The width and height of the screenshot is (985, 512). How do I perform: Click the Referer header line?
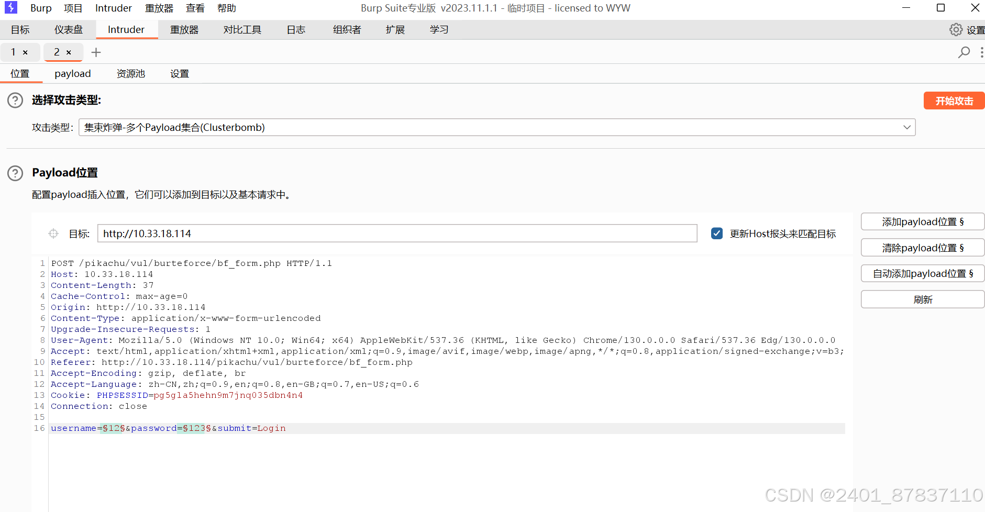pyautogui.click(x=231, y=362)
